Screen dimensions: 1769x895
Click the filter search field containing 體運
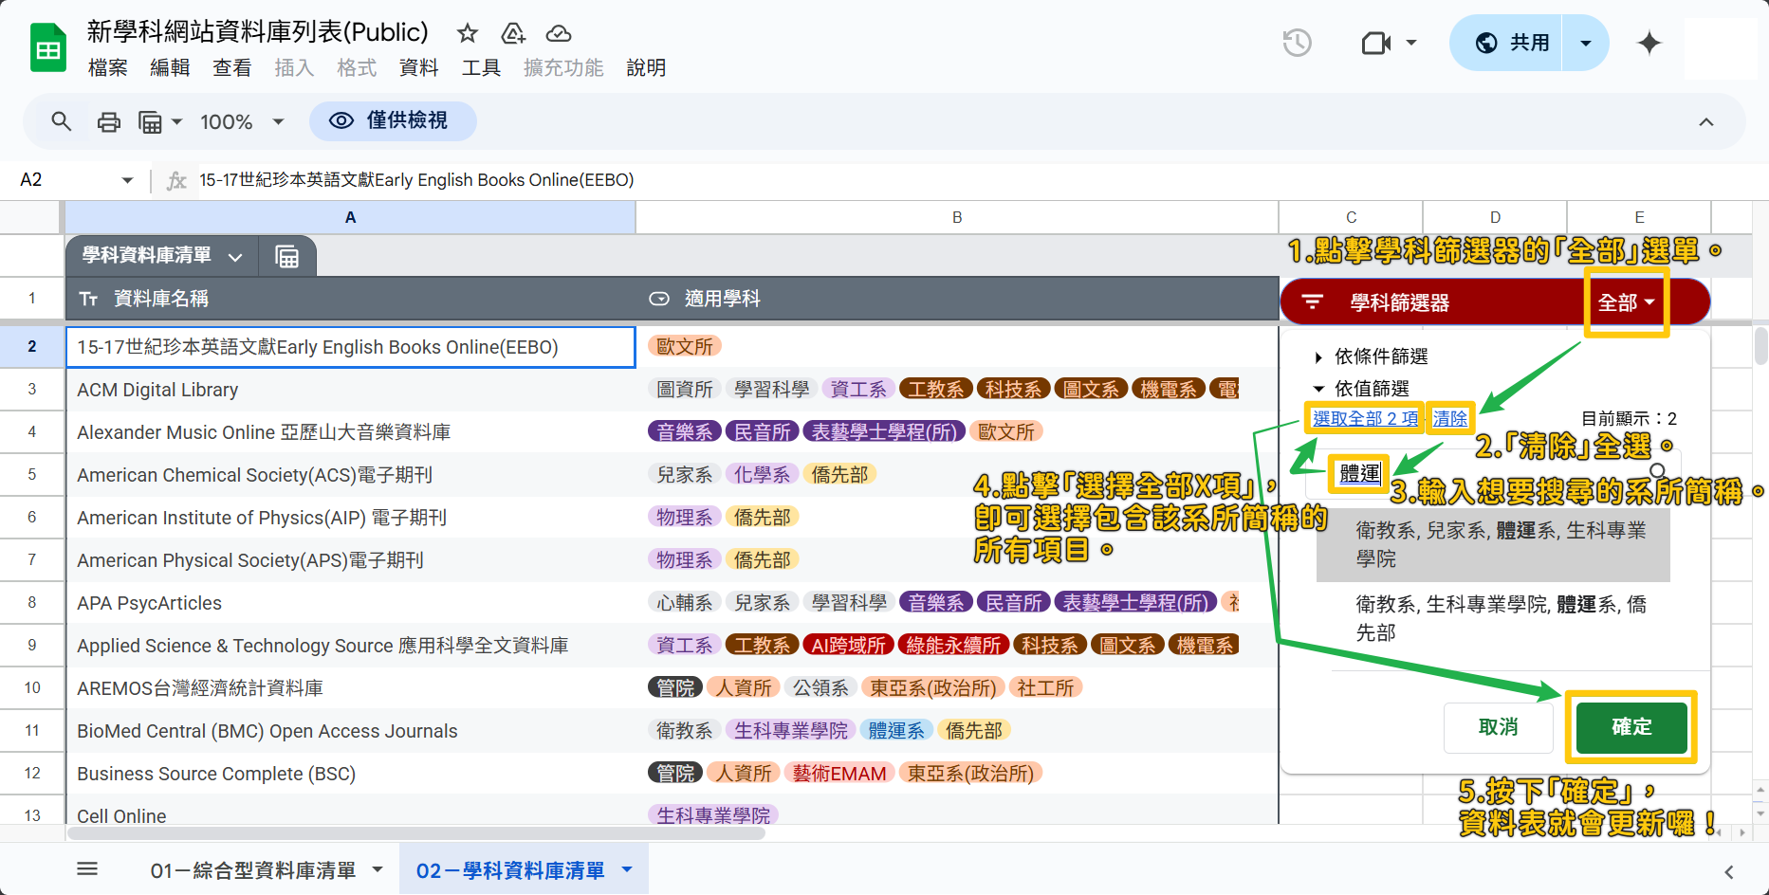pos(1493,473)
